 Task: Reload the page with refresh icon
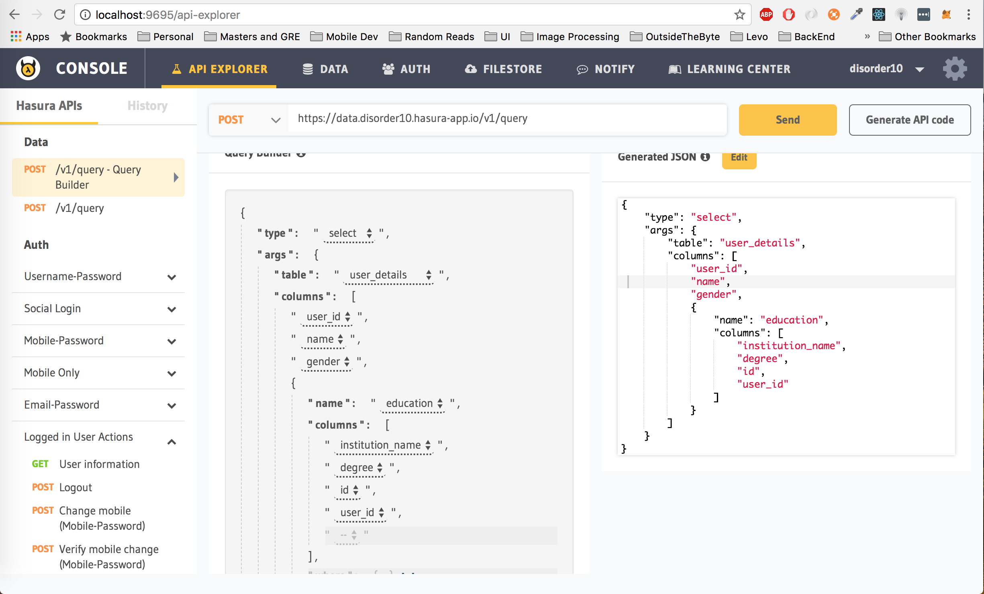60,15
